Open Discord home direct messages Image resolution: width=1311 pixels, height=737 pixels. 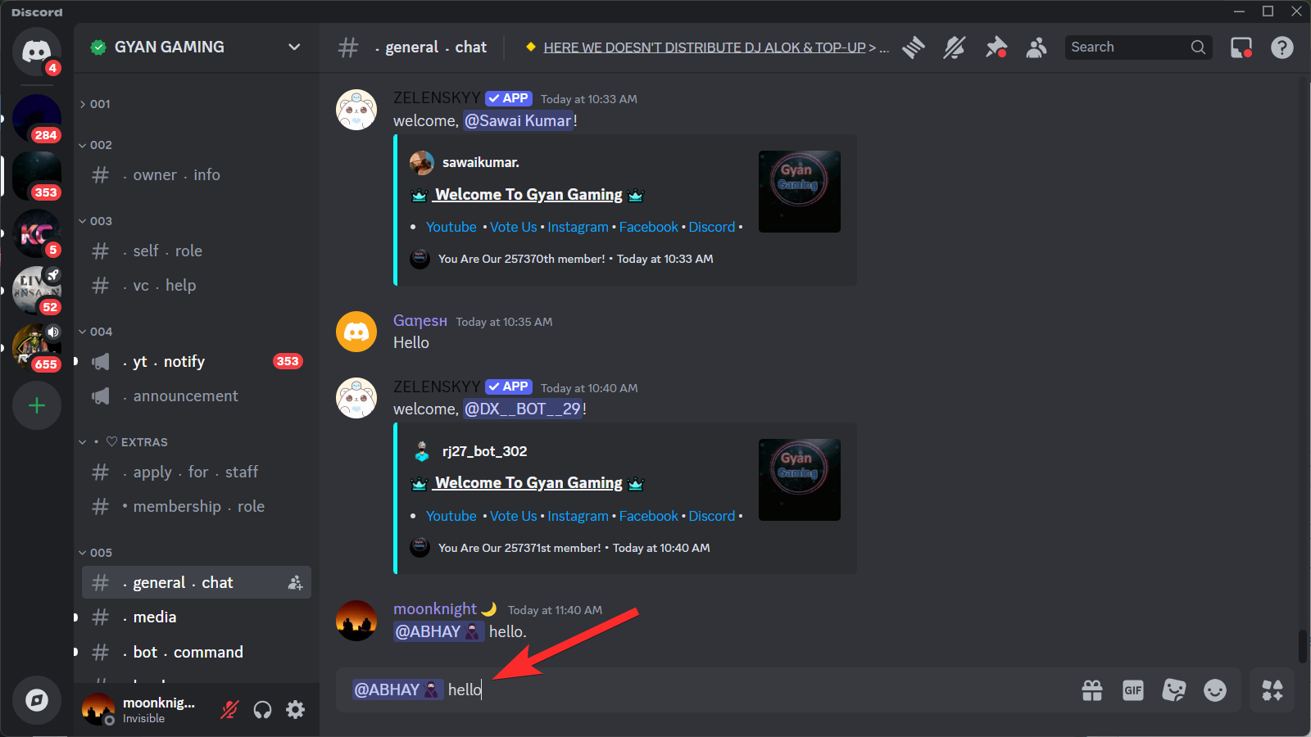tap(37, 52)
